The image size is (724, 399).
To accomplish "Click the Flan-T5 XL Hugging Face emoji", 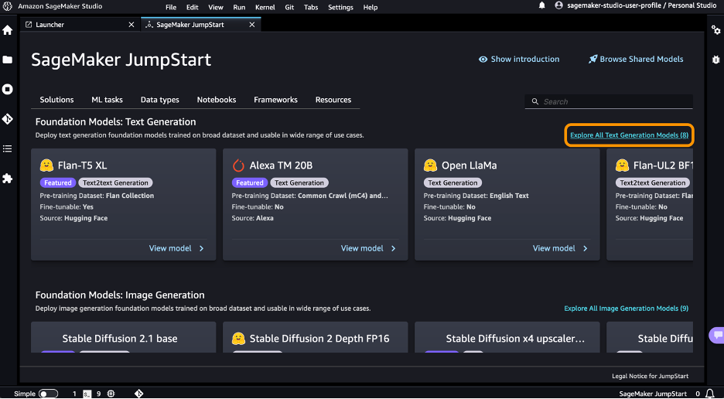I will pyautogui.click(x=46, y=165).
